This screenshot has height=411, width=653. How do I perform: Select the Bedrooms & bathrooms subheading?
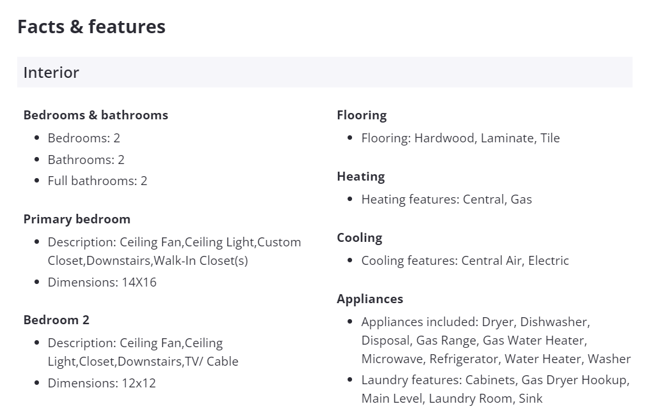click(x=96, y=116)
